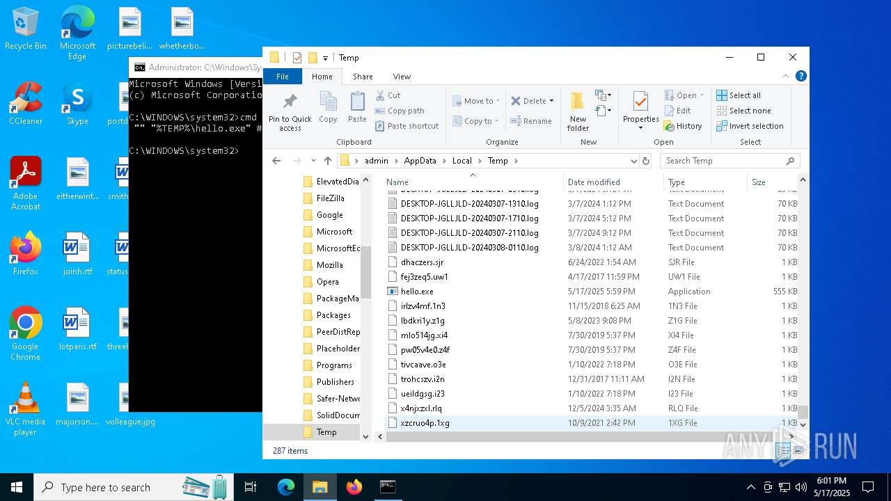891x501 pixels.
Task: Open the Easy access dropdown icon
Action: (603, 111)
